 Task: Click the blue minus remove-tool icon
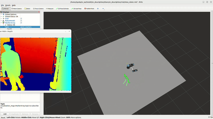point(103,9)
